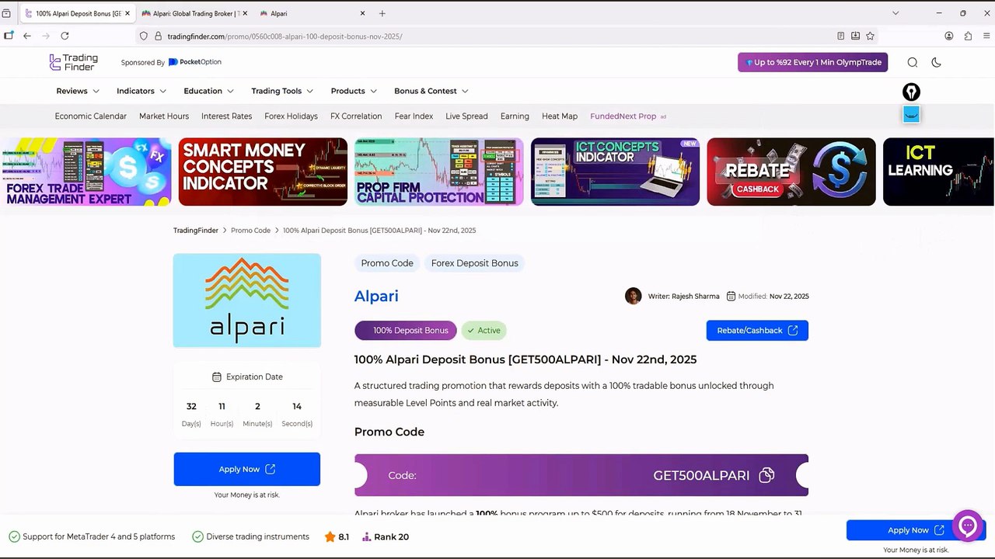Select the Forex Deposit Bonus tag chip
The image size is (995, 559).
click(474, 263)
